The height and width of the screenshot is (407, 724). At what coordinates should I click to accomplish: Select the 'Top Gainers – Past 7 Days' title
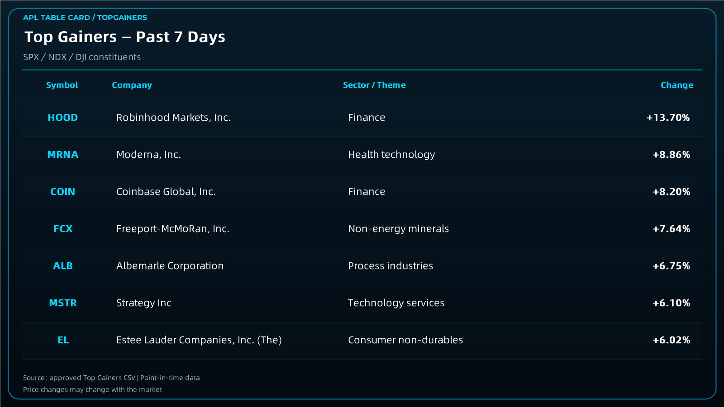(125, 37)
